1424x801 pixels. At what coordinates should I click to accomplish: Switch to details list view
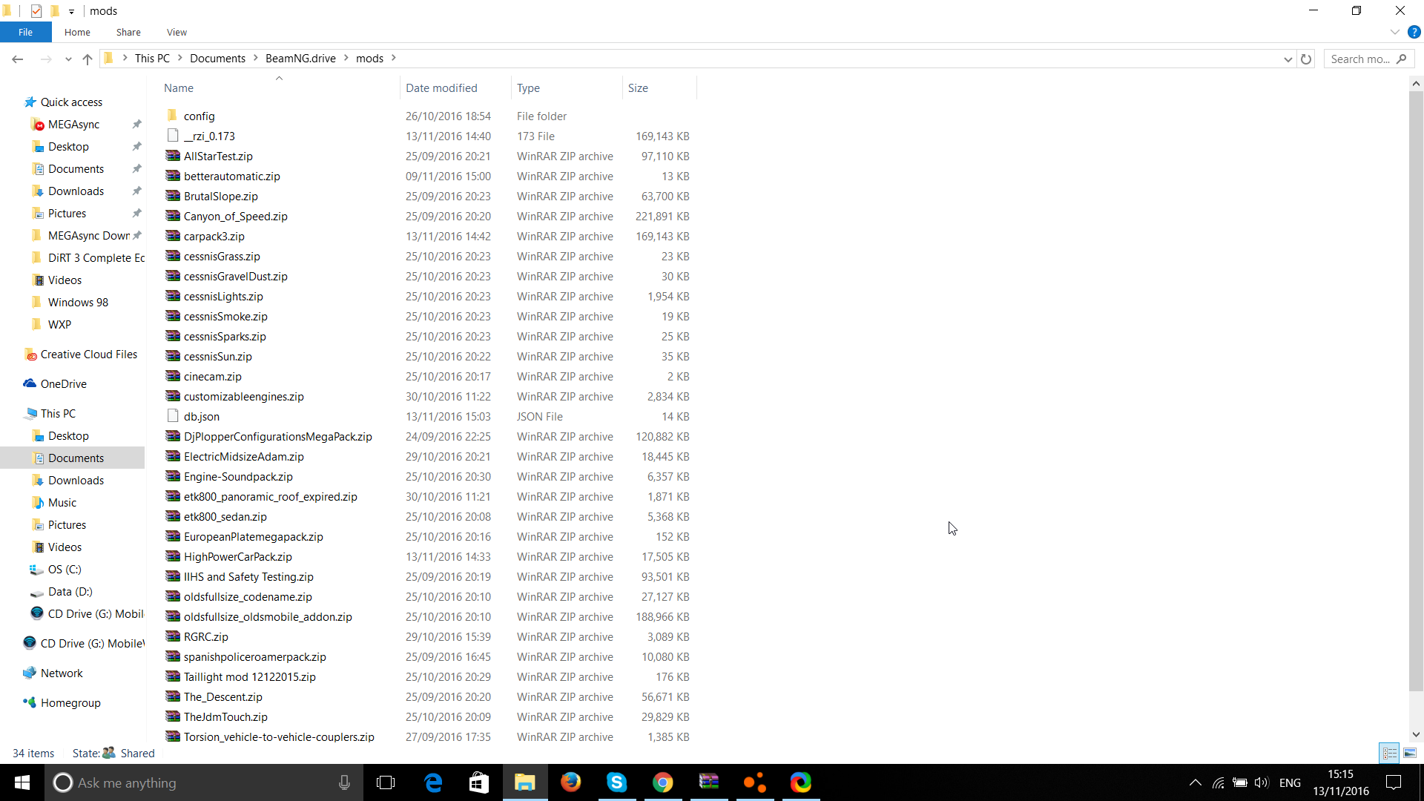tap(1390, 753)
